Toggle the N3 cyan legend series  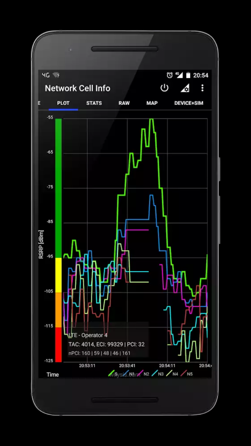pyautogui.click(x=158, y=374)
